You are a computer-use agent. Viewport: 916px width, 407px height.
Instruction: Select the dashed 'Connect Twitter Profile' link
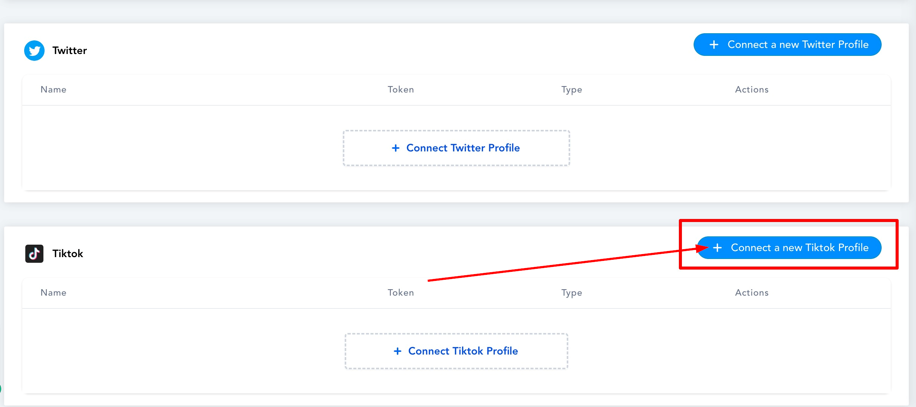pyautogui.click(x=463, y=148)
